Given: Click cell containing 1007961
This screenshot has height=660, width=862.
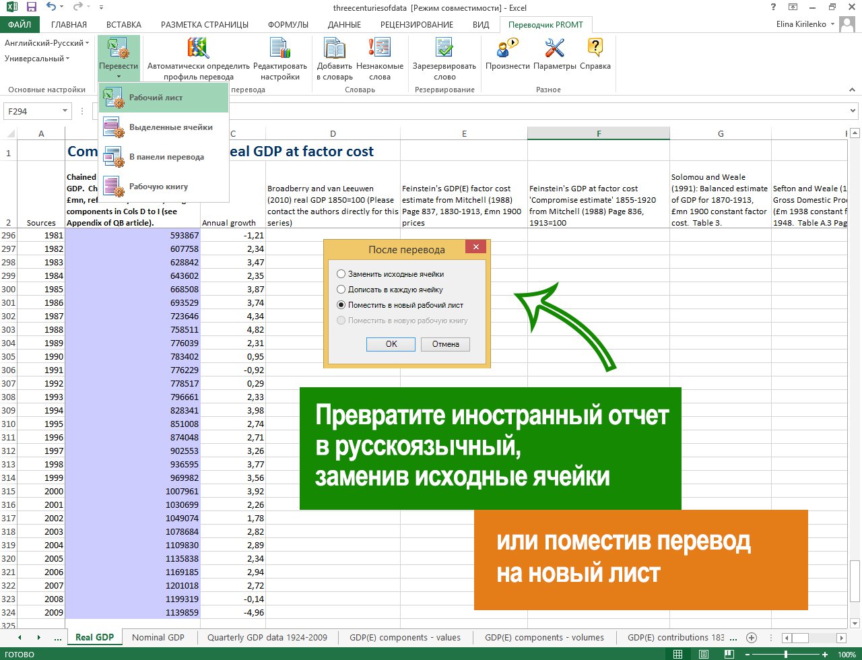Looking at the screenshot, I should (x=133, y=491).
